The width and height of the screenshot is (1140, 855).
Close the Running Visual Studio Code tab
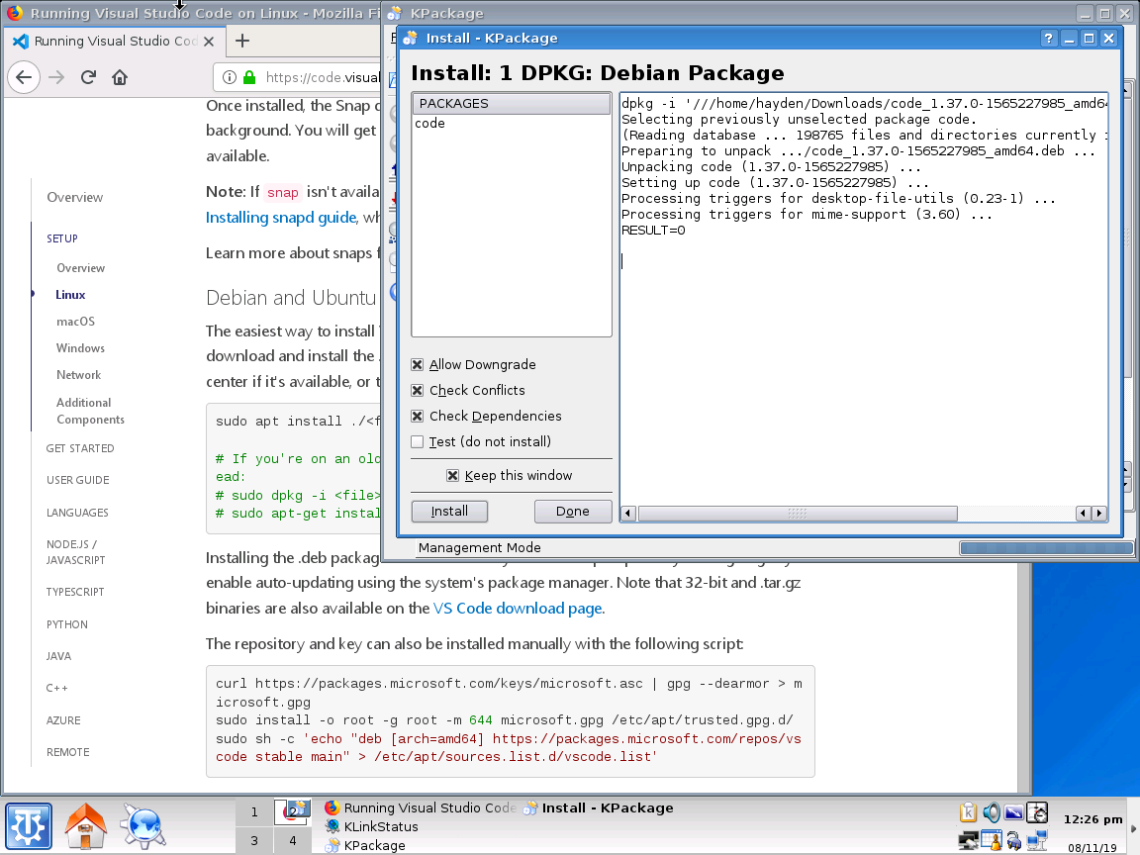point(209,42)
